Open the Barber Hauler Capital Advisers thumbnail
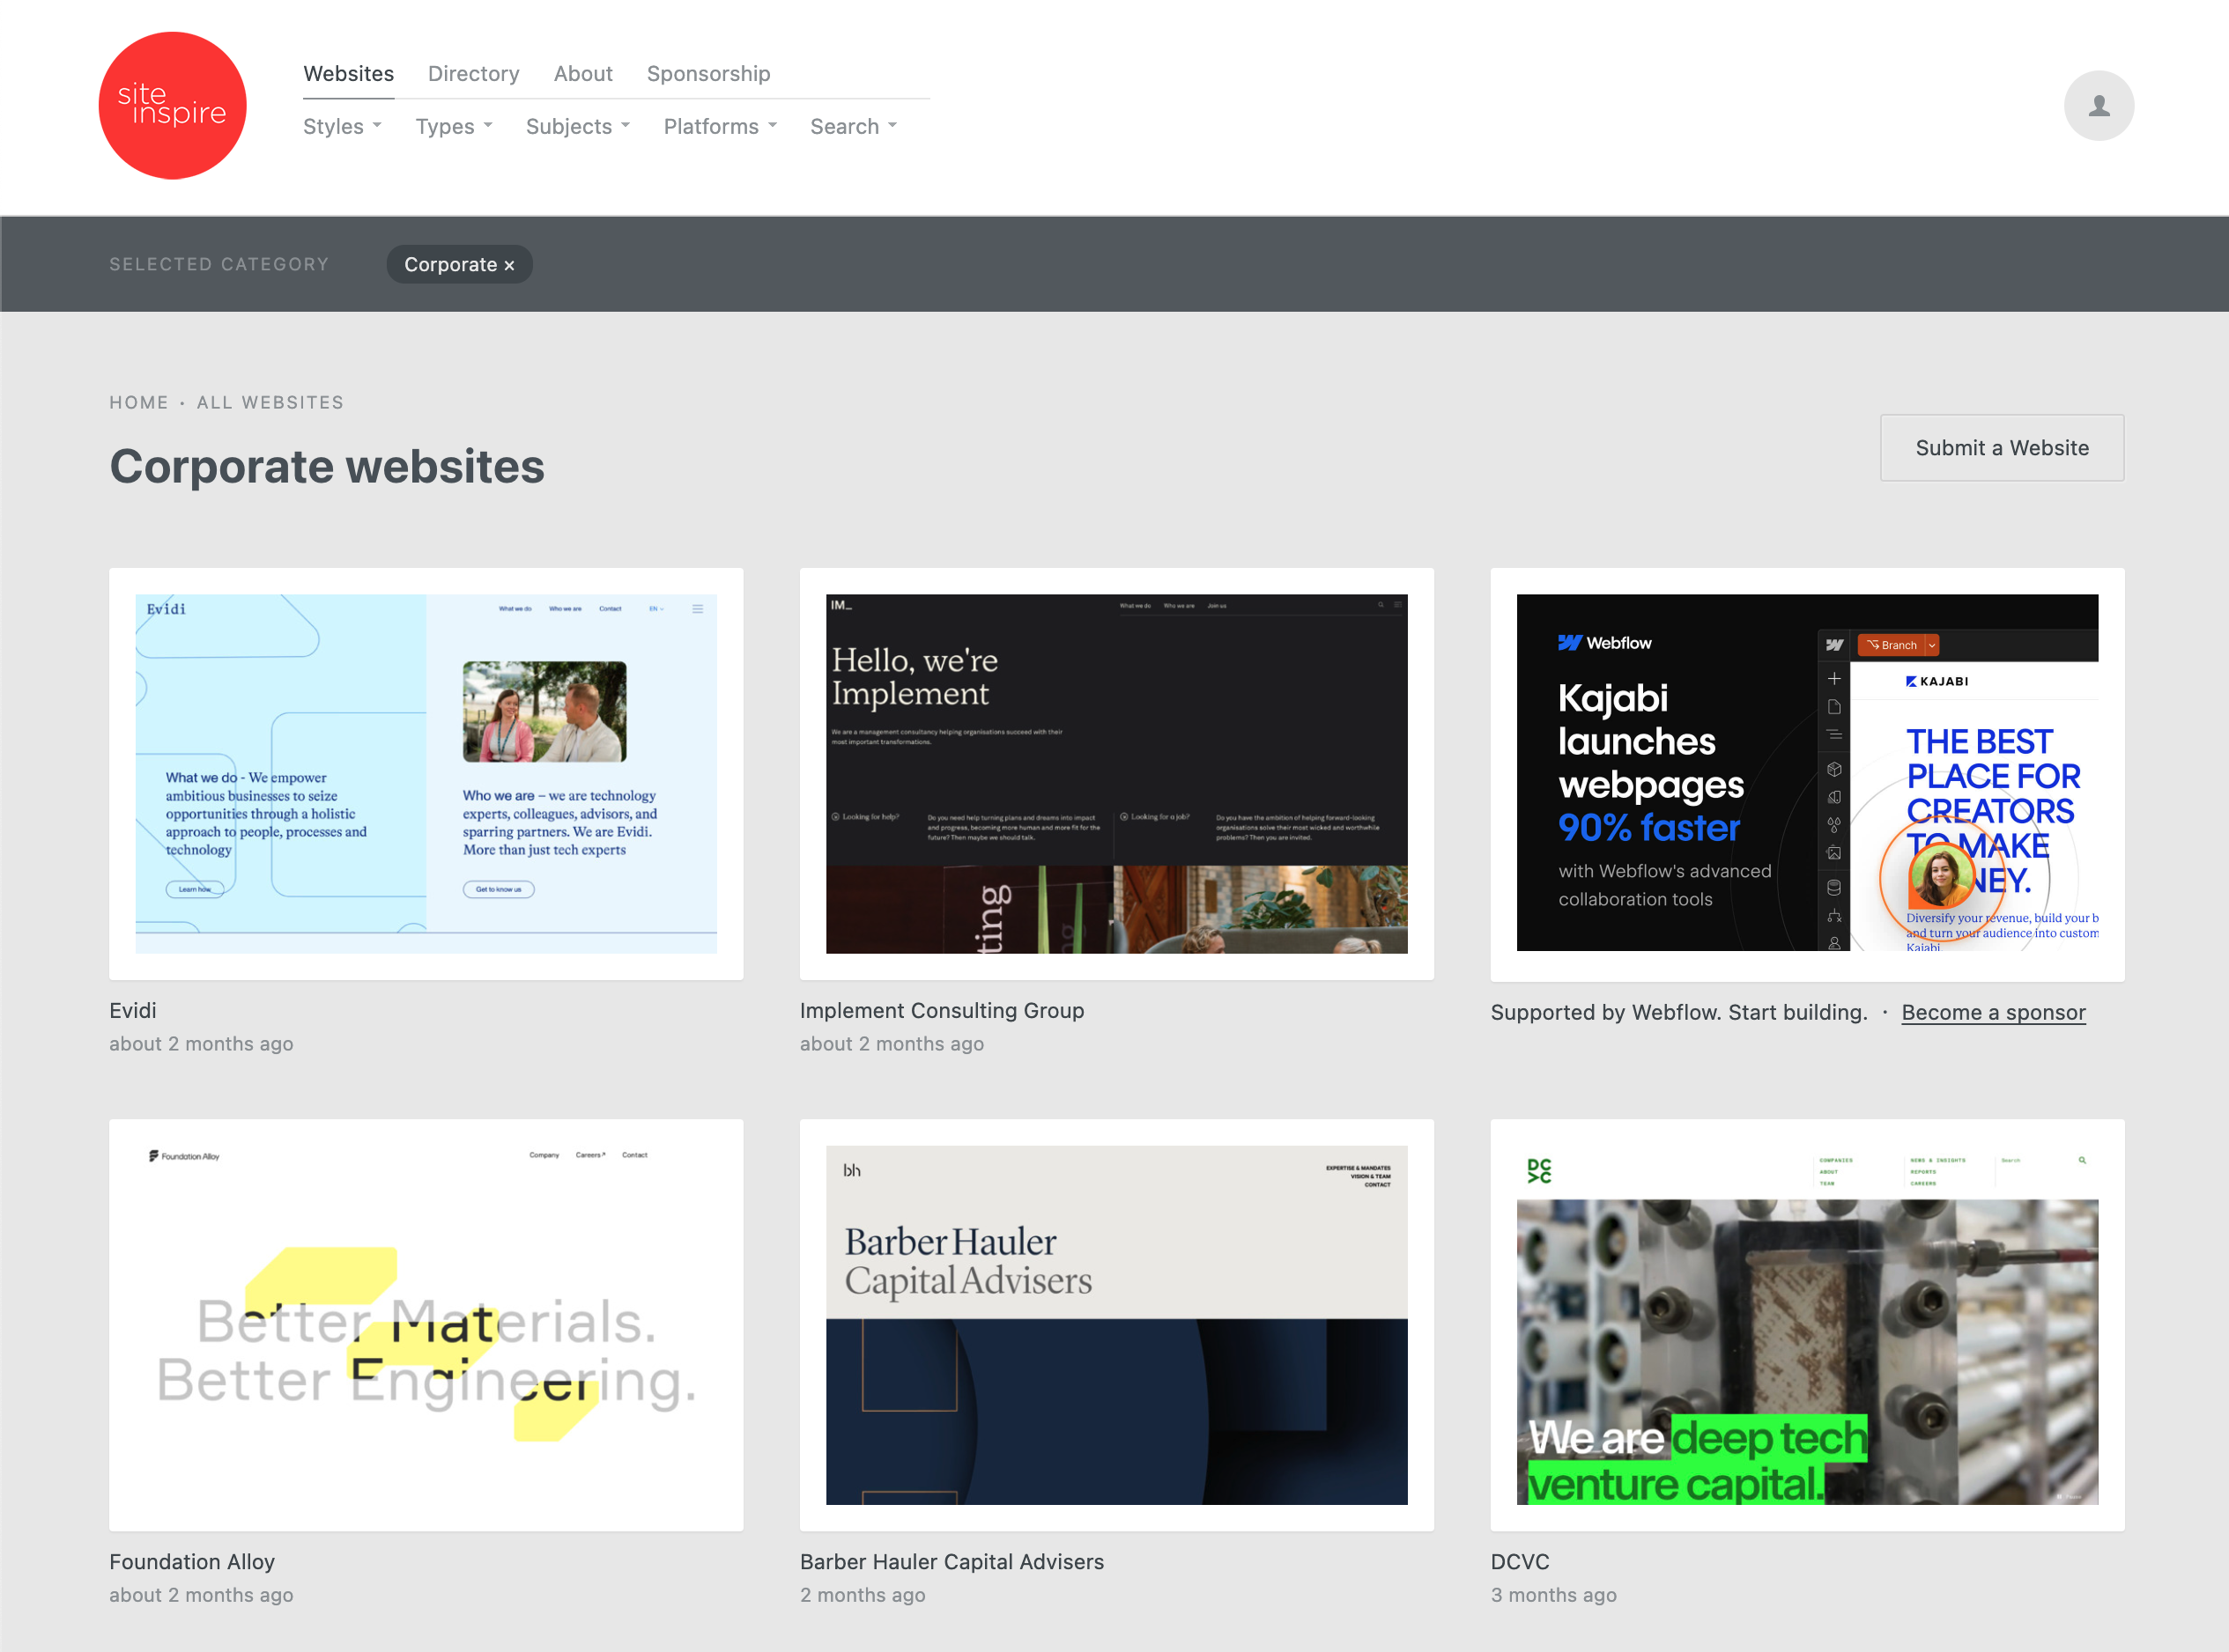2229x1652 pixels. click(1116, 1325)
